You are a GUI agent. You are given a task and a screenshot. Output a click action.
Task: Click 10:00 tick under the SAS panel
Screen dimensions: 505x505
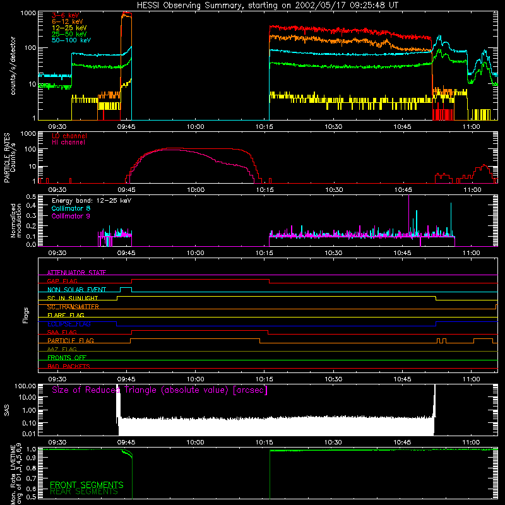pos(196,443)
